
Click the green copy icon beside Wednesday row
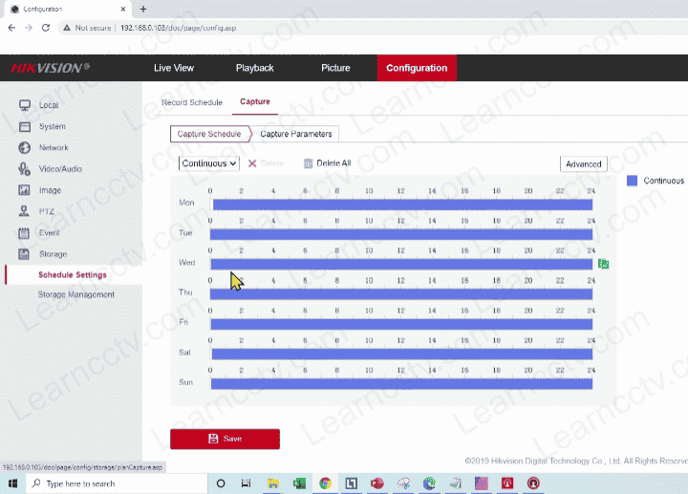(x=603, y=264)
